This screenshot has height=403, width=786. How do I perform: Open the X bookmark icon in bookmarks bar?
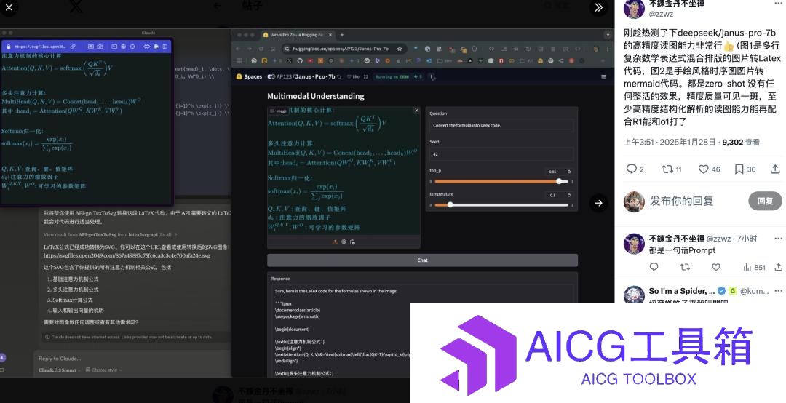pos(289,60)
